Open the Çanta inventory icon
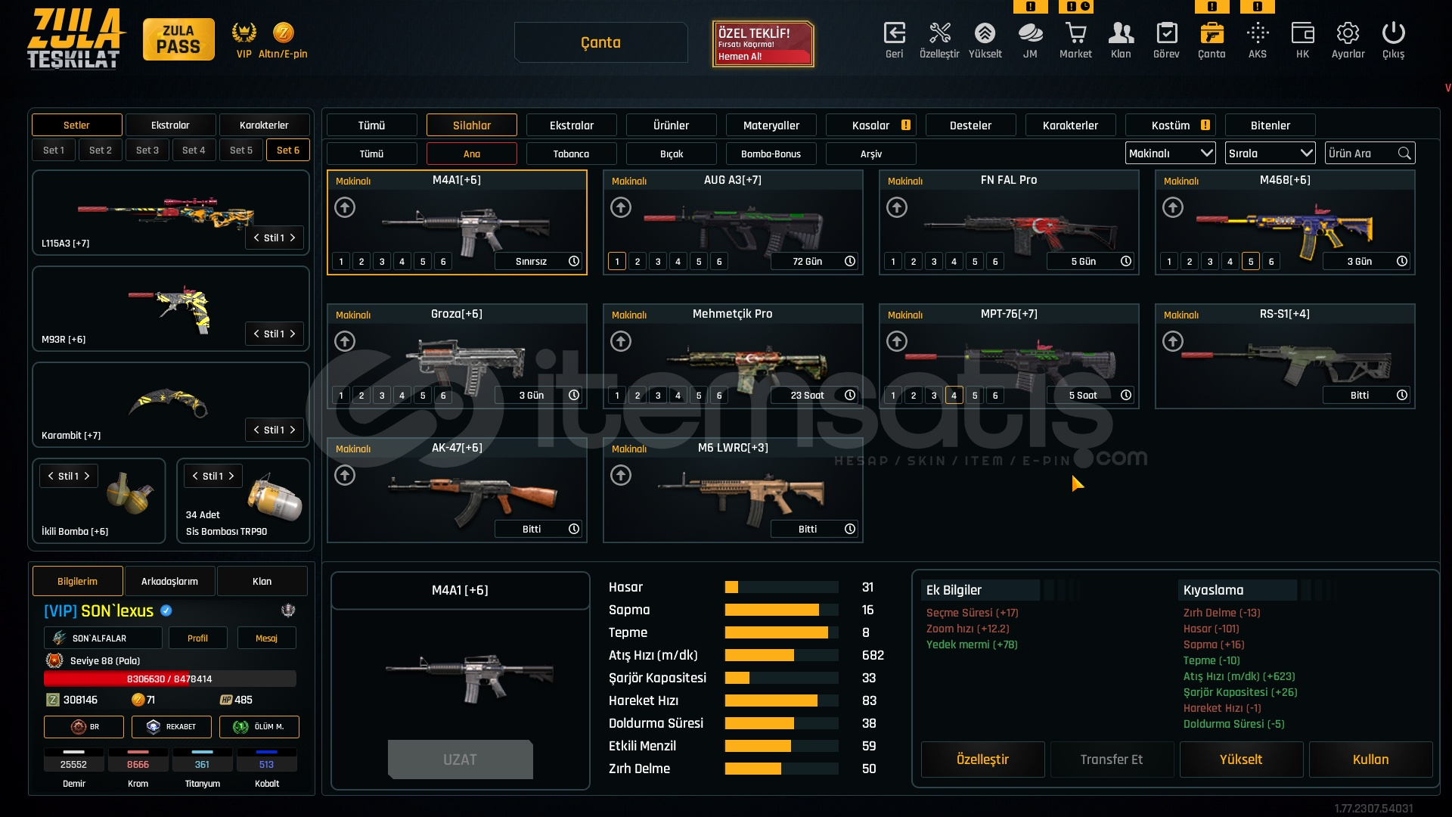Screen dimensions: 1452x817 coord(1212,33)
